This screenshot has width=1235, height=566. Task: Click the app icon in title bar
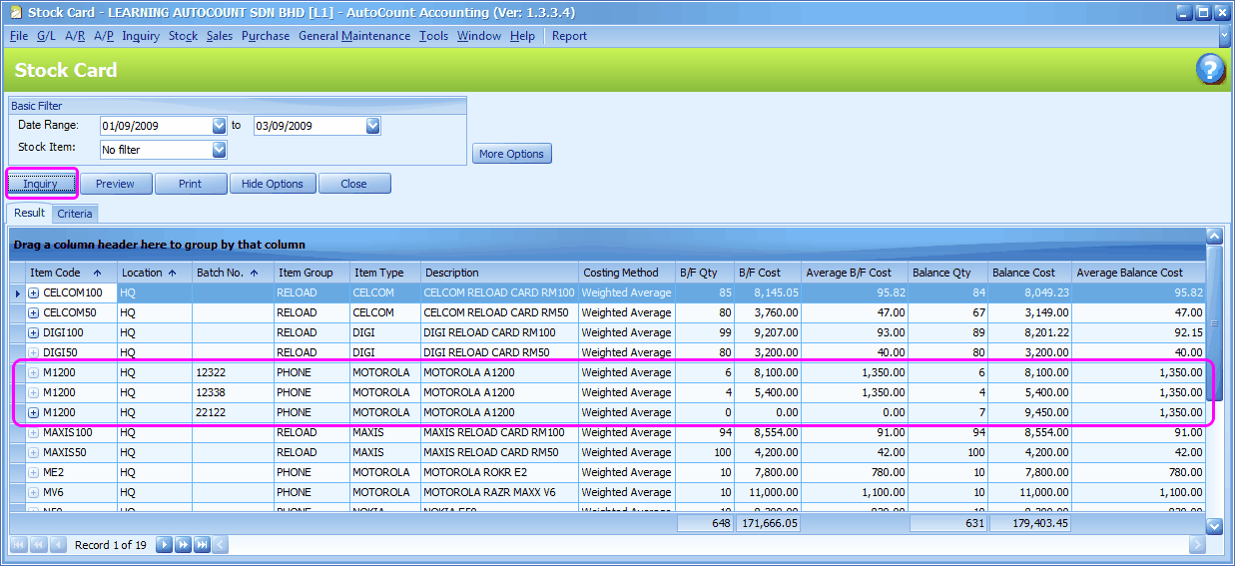pyautogui.click(x=15, y=13)
